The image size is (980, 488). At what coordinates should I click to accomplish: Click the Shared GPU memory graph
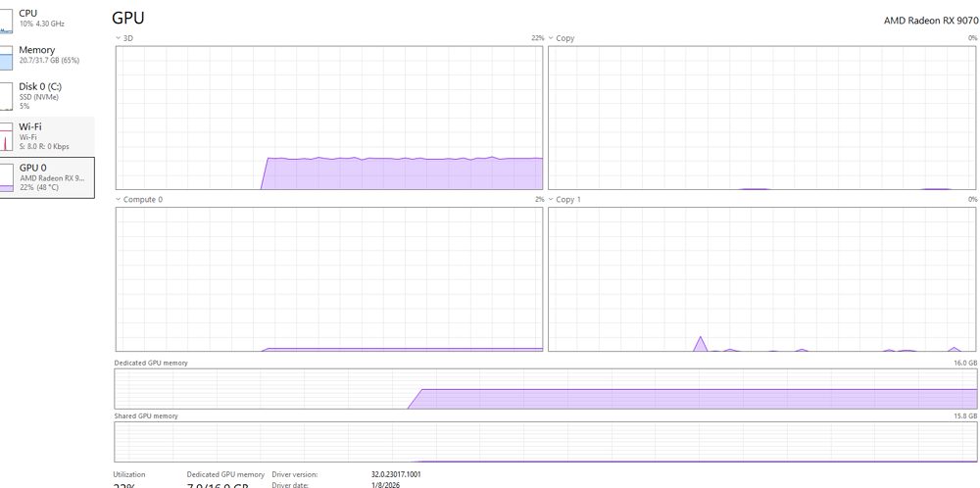[x=546, y=442]
